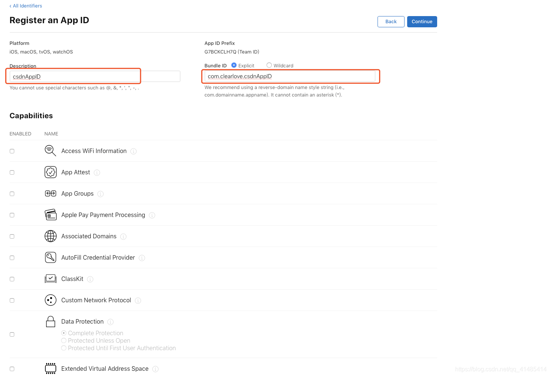This screenshot has width=550, height=376.
Task: Click the Back button
Action: tap(391, 22)
